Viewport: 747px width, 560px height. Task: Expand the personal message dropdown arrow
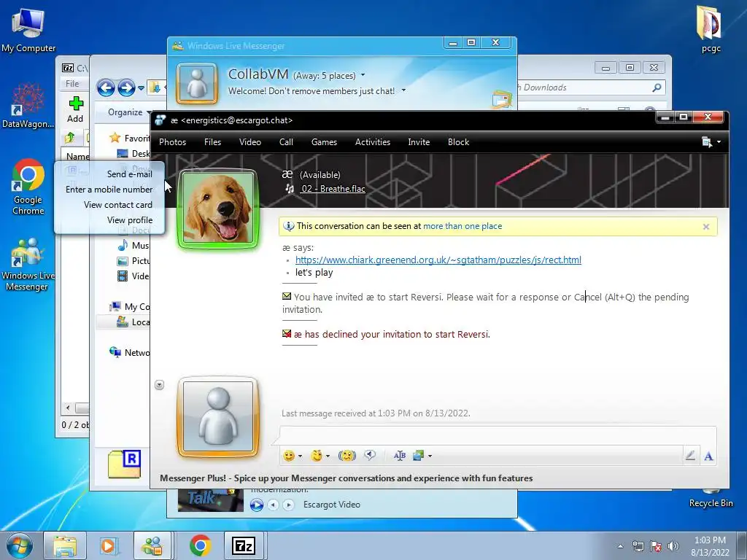click(404, 90)
